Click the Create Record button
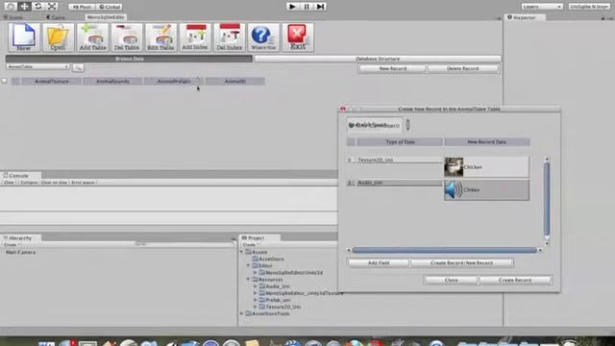 pyautogui.click(x=515, y=280)
